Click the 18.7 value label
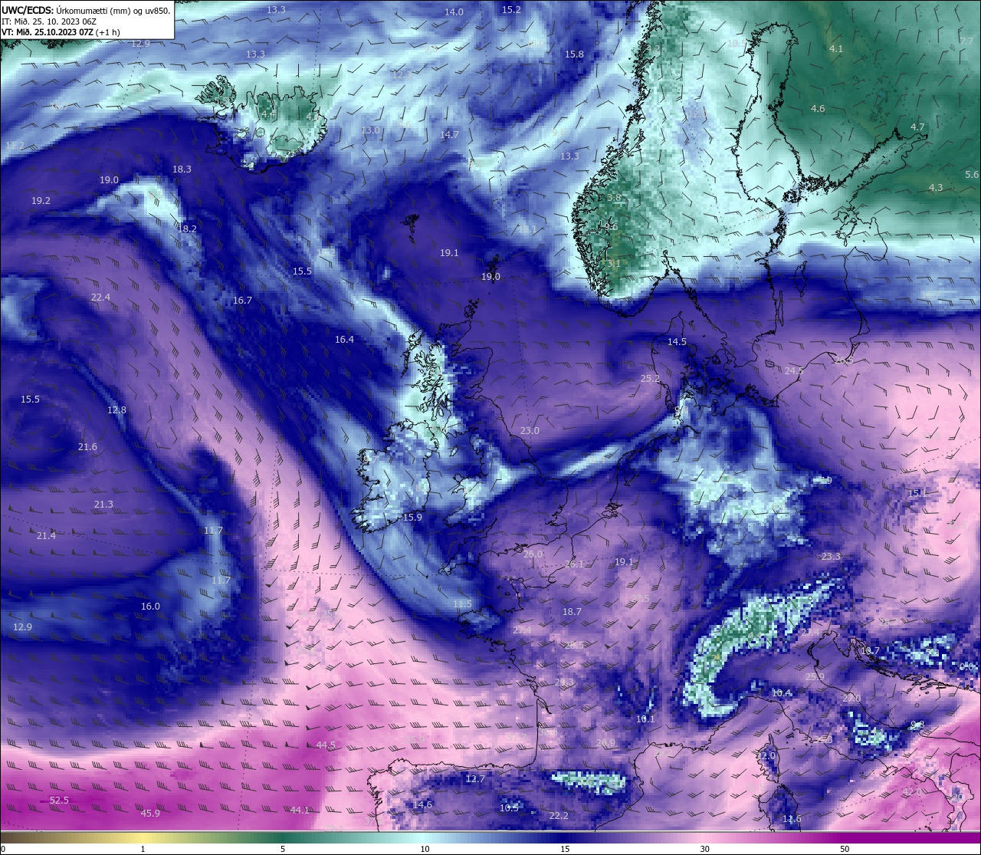Image resolution: width=981 pixels, height=855 pixels. pyautogui.click(x=572, y=611)
